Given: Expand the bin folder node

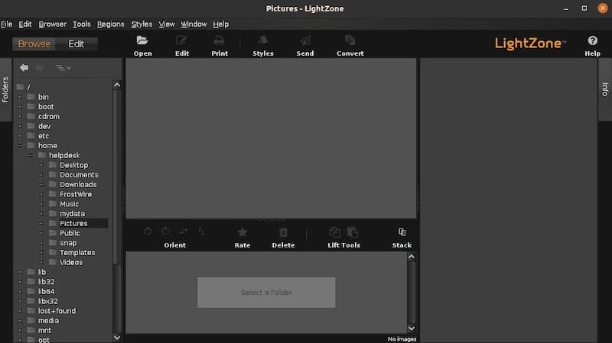Looking at the screenshot, I should tap(20, 97).
